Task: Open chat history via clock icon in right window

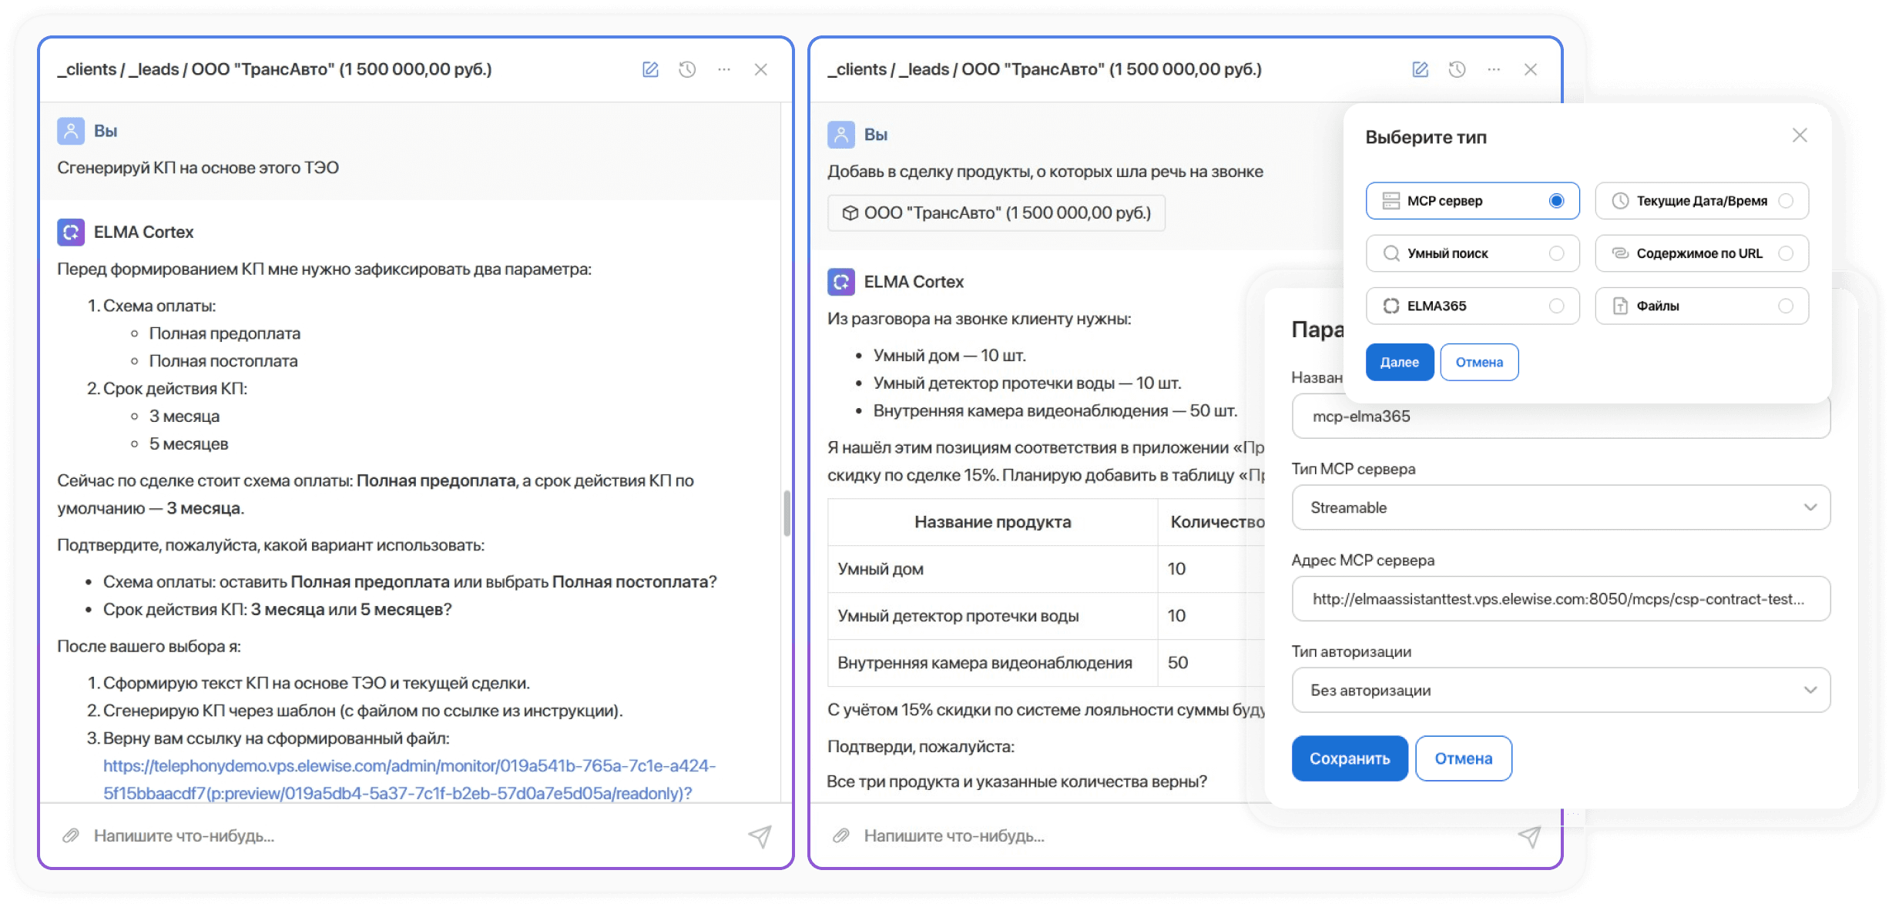Action: pos(1458,69)
